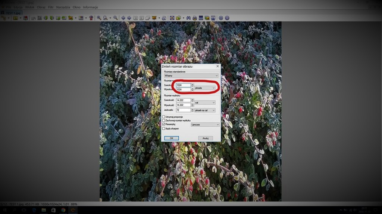Open the cal print unit dropdown
This screenshot has width=382, height=214.
[205, 103]
